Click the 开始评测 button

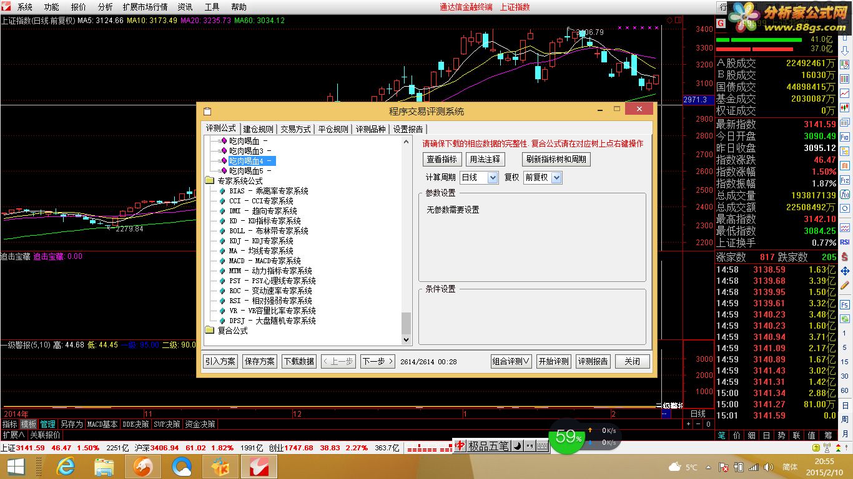point(554,361)
